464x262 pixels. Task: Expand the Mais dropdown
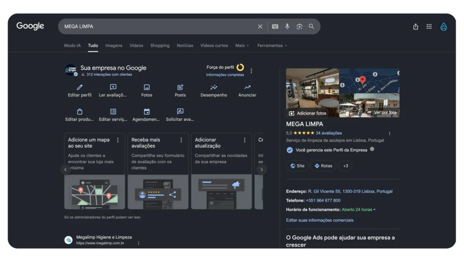pos(242,46)
